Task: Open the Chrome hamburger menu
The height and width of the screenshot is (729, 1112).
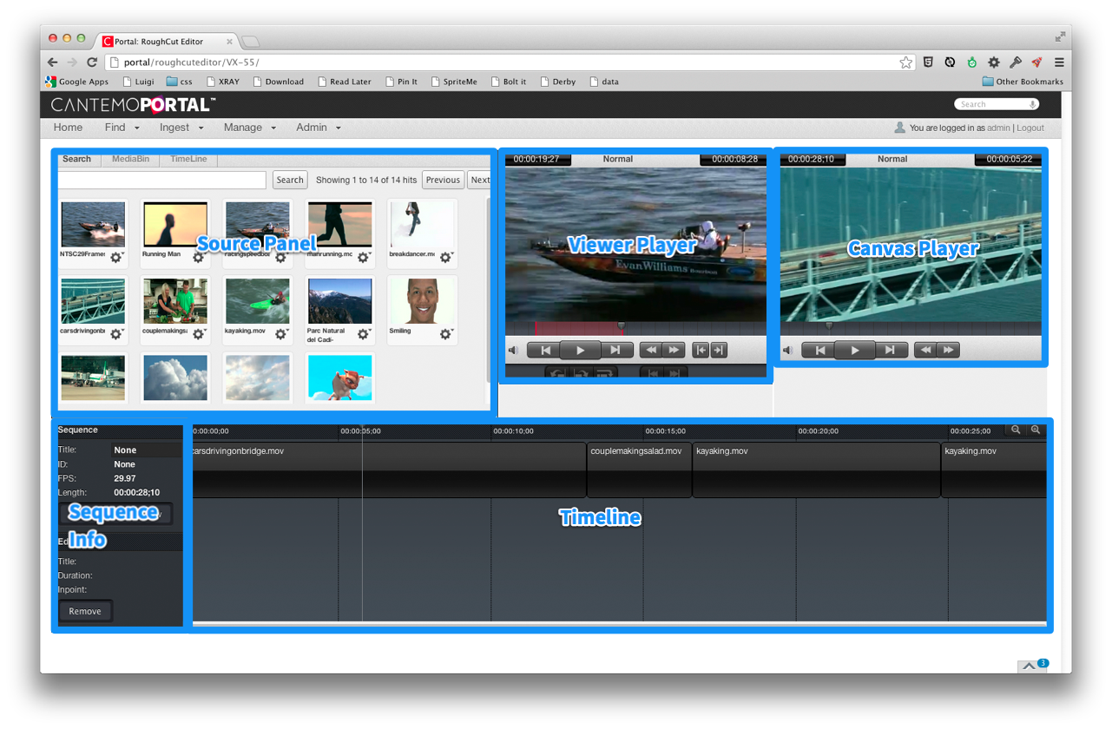Action: 1059,62
